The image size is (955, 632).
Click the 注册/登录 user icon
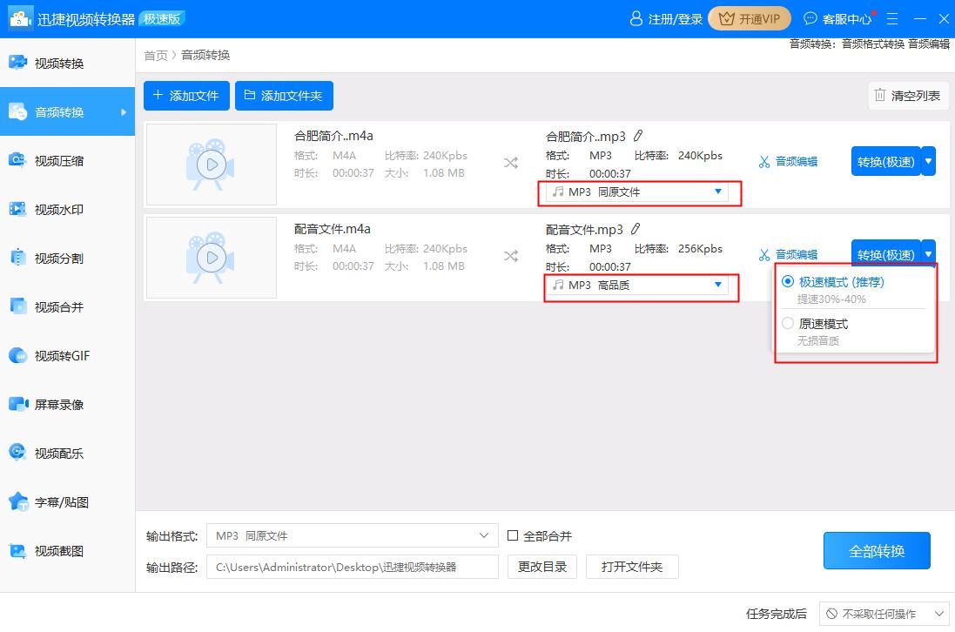636,18
